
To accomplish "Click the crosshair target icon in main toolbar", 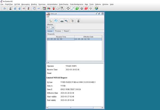I will click(x=68, y=8).
